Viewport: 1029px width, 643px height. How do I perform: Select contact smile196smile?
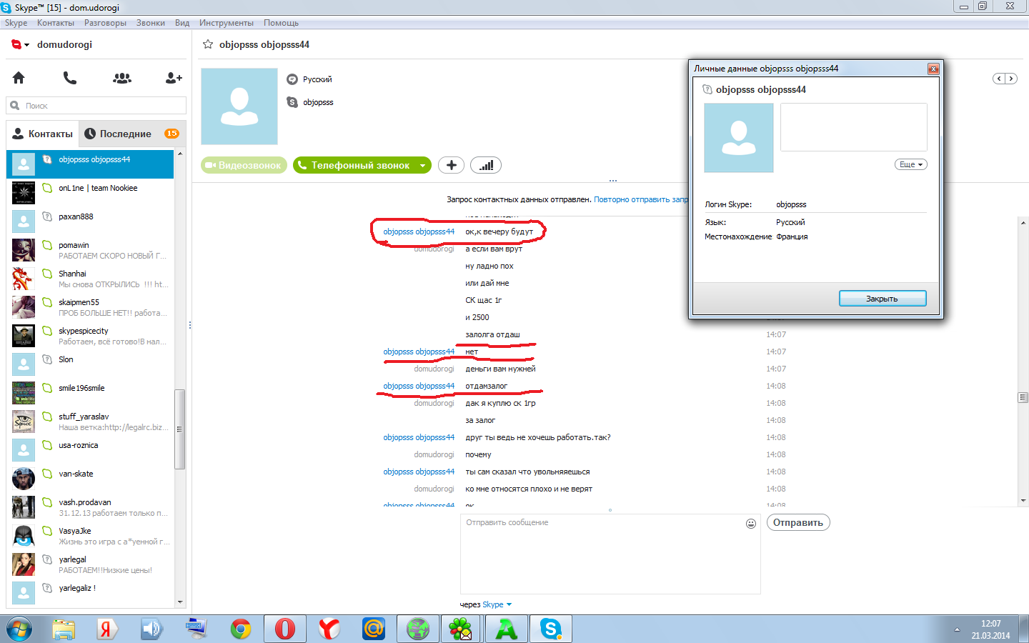point(90,393)
